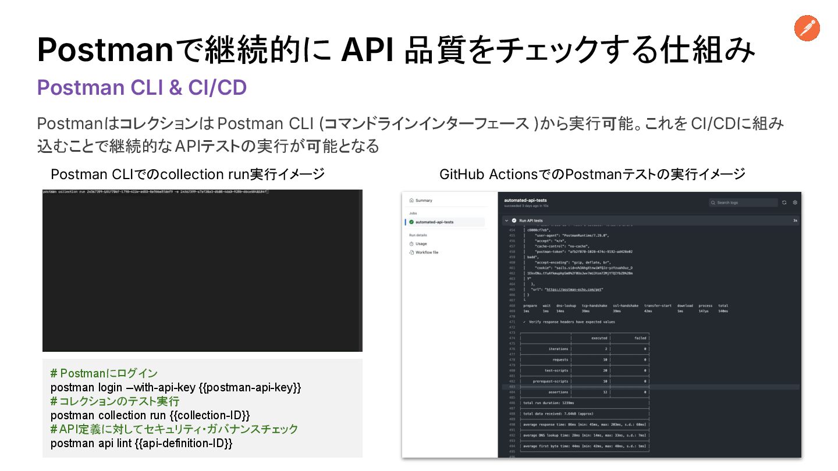The image size is (838, 471).
Task: Click the home icon beside Summary
Action: (x=411, y=201)
